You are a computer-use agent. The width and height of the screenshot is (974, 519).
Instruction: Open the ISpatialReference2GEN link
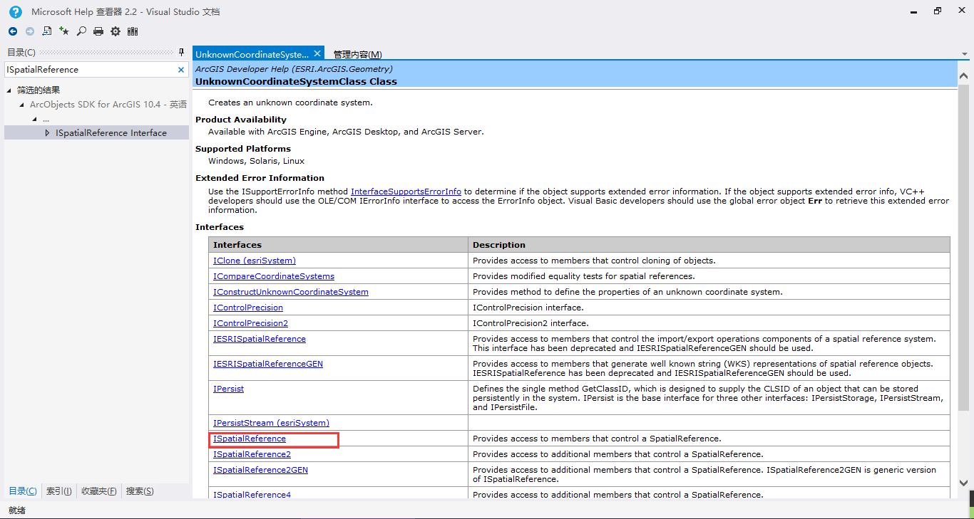(x=260, y=470)
